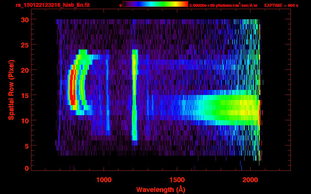Click the 5.00000e+06 photons/cm²/sec/A/sr label
Screen dimensions: 311x194
click(x=223, y=5)
